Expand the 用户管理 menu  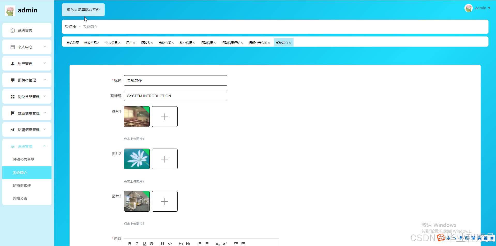pyautogui.click(x=27, y=63)
